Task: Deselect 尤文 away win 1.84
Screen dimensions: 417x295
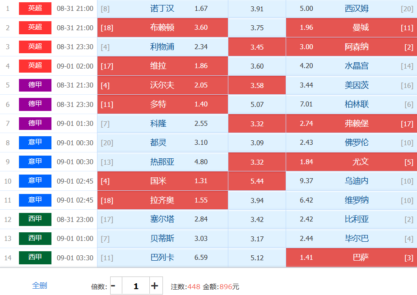Action: pyautogui.click(x=352, y=161)
